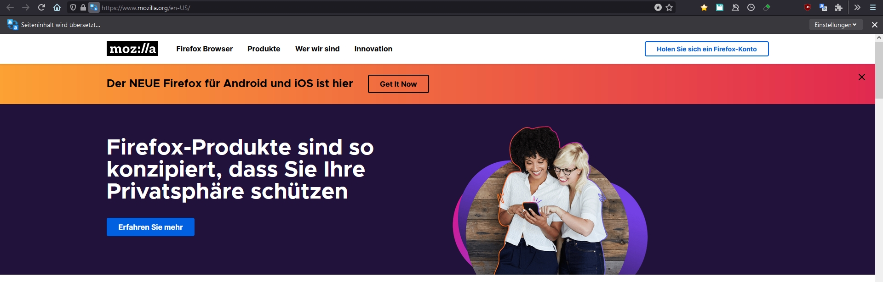The height and width of the screenshot is (282, 883).
Task: Open the translate extension toolbar icon
Action: (x=823, y=7)
